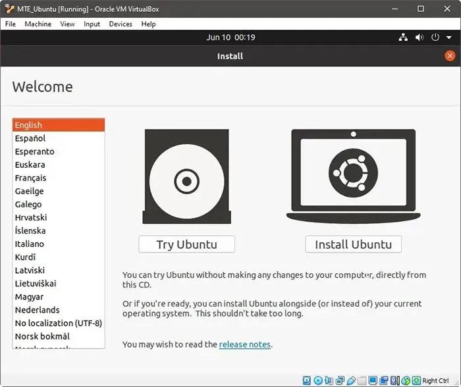This screenshot has width=461, height=387.
Task: Select Latviski in the language list
Action: [x=59, y=271]
